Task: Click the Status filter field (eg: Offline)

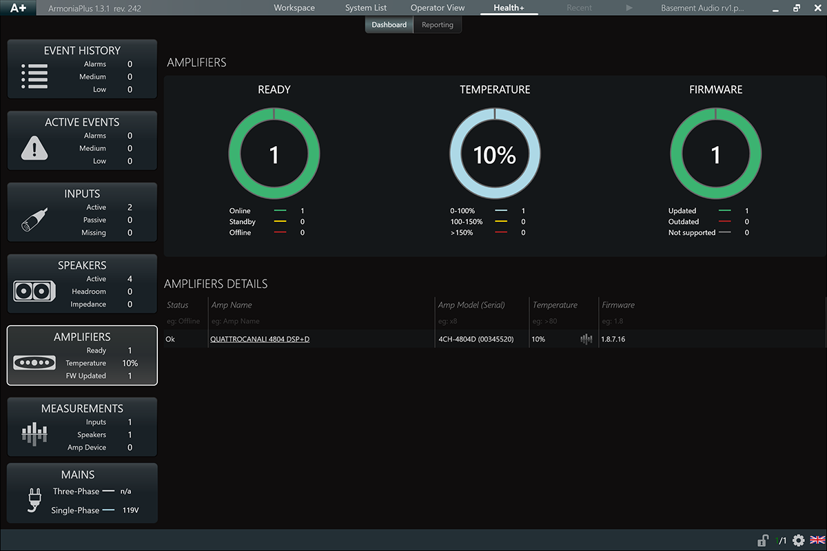Action: tap(186, 322)
